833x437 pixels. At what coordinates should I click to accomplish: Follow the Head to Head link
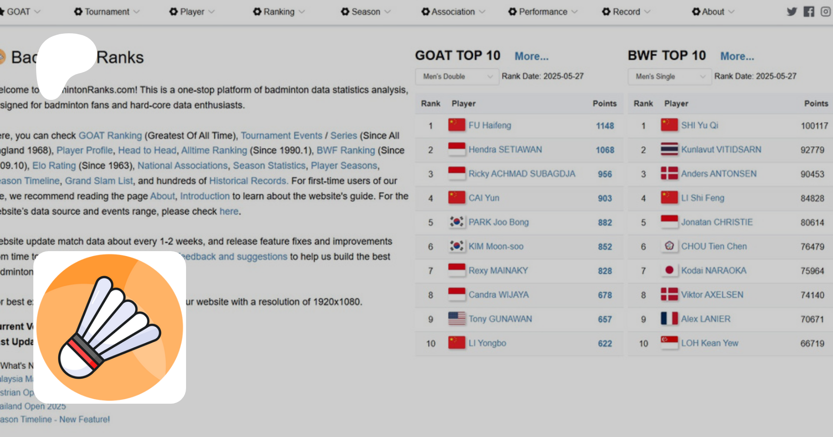[x=147, y=150]
